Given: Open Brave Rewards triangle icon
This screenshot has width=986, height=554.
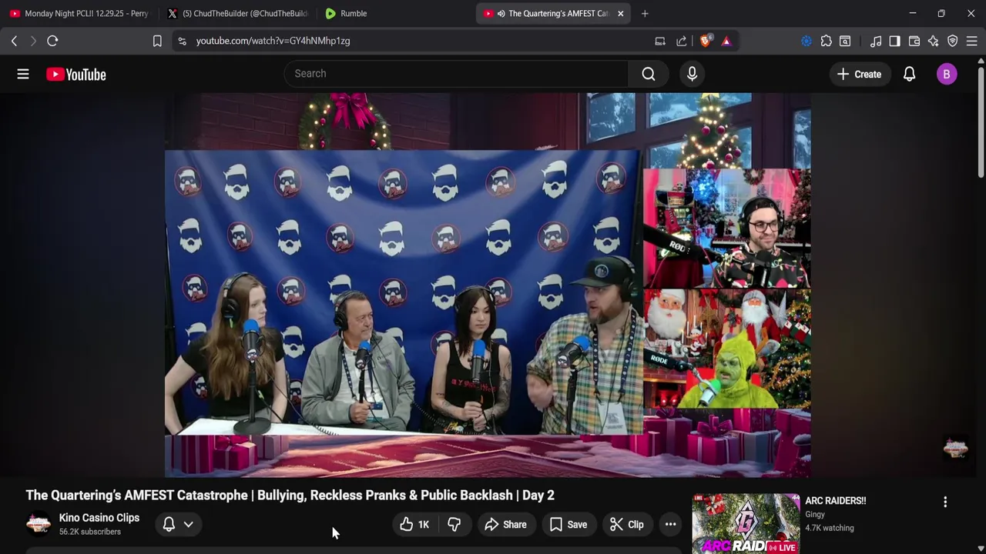Looking at the screenshot, I should click(726, 41).
